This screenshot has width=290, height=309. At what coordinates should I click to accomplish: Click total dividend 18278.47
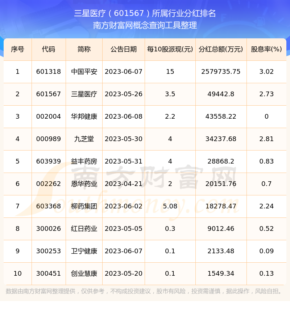click(221, 207)
